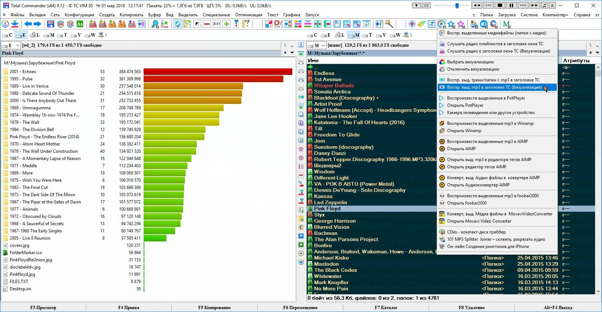The height and width of the screenshot is (312, 602).
Task: Open the Оптимизация menu
Action: click(x=249, y=15)
